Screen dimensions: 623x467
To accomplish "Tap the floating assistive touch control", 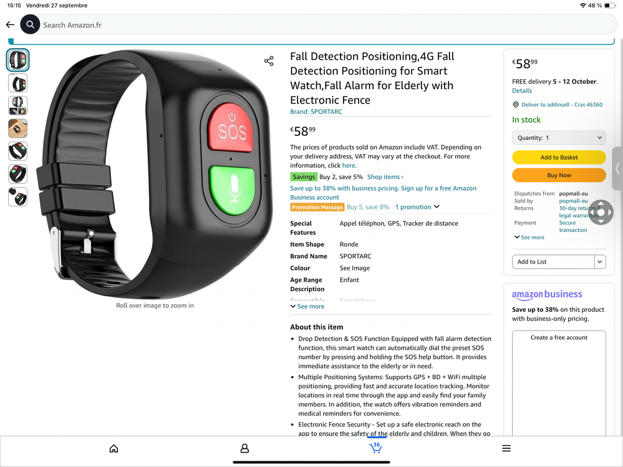I will (601, 212).
